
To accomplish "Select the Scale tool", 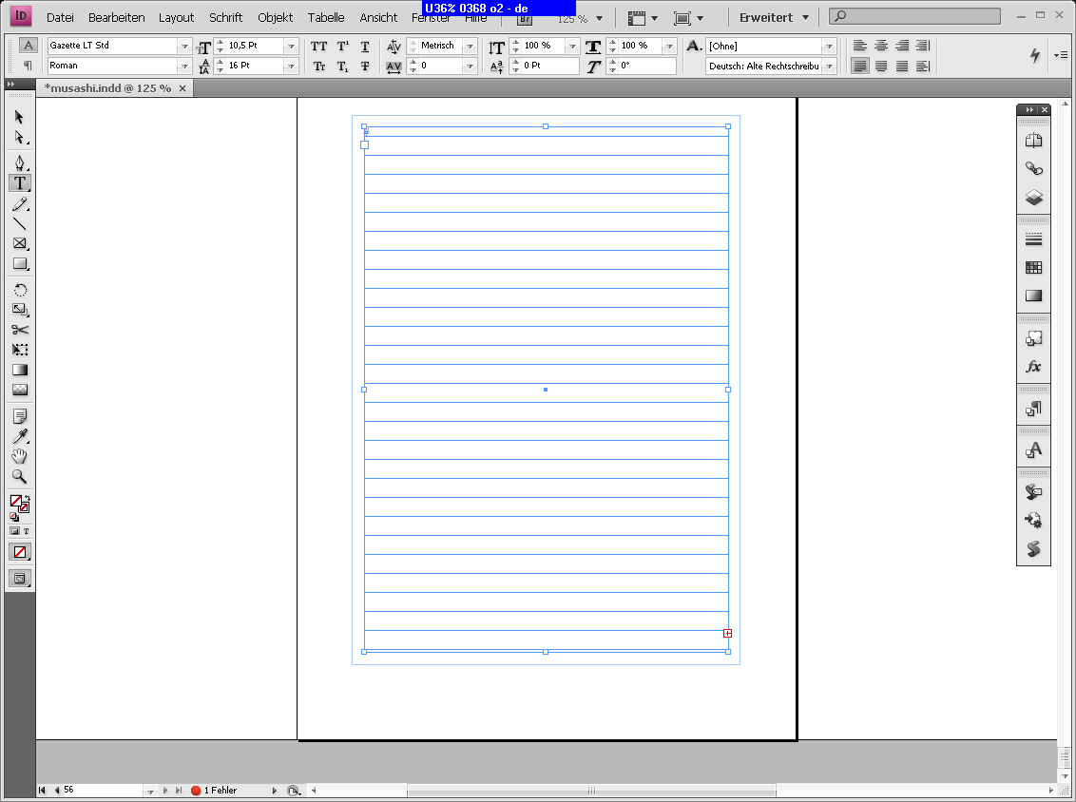I will [19, 310].
